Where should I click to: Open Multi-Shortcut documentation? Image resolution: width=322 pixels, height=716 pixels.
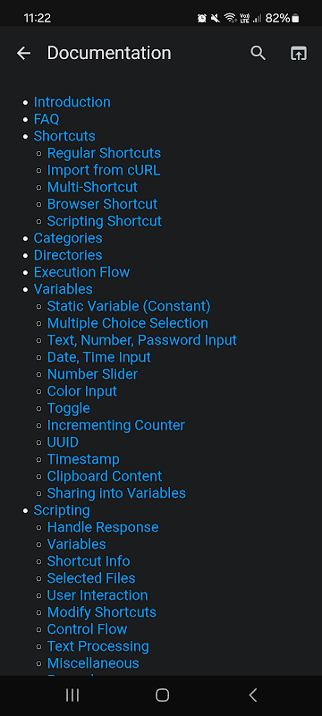[93, 187]
